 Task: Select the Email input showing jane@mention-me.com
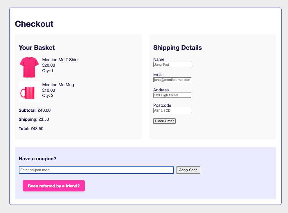click(172, 80)
